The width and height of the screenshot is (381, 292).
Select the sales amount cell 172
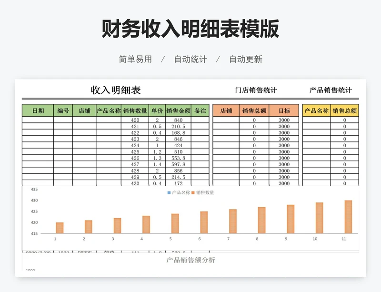click(x=178, y=183)
